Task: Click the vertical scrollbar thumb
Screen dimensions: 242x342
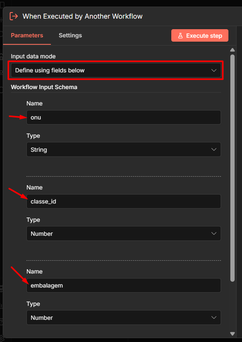Action: (233, 167)
